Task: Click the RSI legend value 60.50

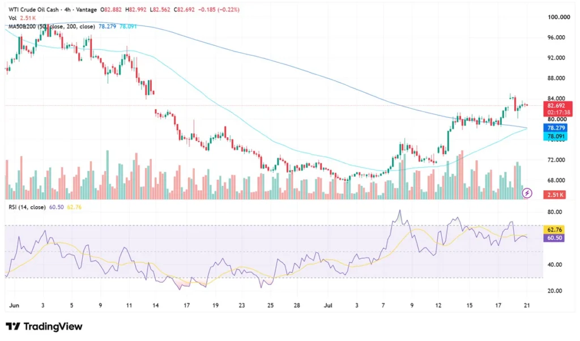Action: click(x=56, y=207)
